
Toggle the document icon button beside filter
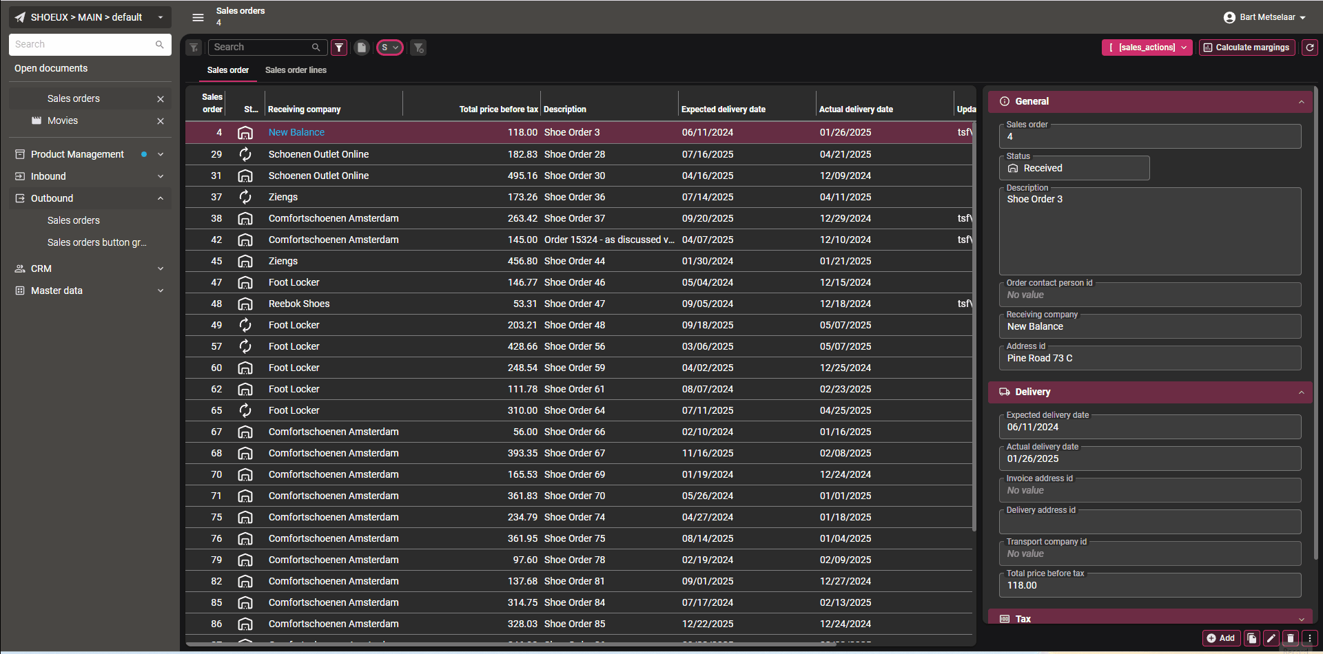(x=361, y=48)
